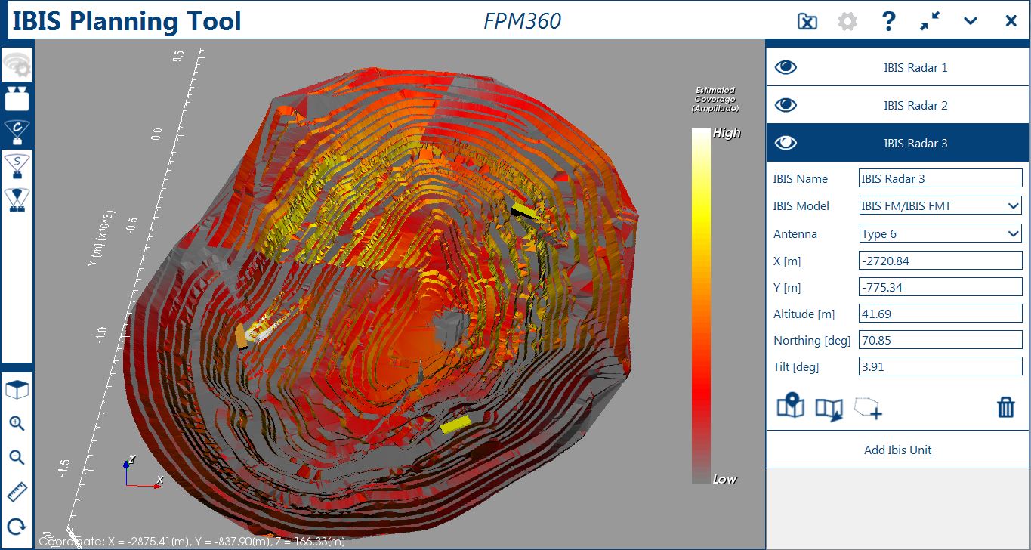Screen dimensions: 1031x550
Task: Zoom in on the pit model
Action: click(17, 423)
